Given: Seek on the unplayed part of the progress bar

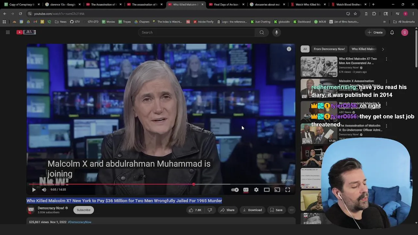Looking at the screenshot, I should 243,184.
